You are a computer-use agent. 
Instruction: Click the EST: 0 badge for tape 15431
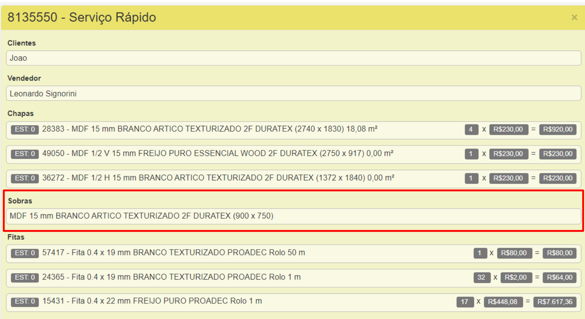click(25, 301)
